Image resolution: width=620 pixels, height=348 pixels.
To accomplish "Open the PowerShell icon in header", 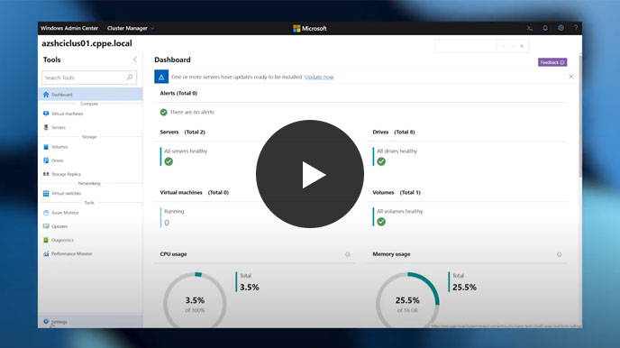I will point(530,28).
